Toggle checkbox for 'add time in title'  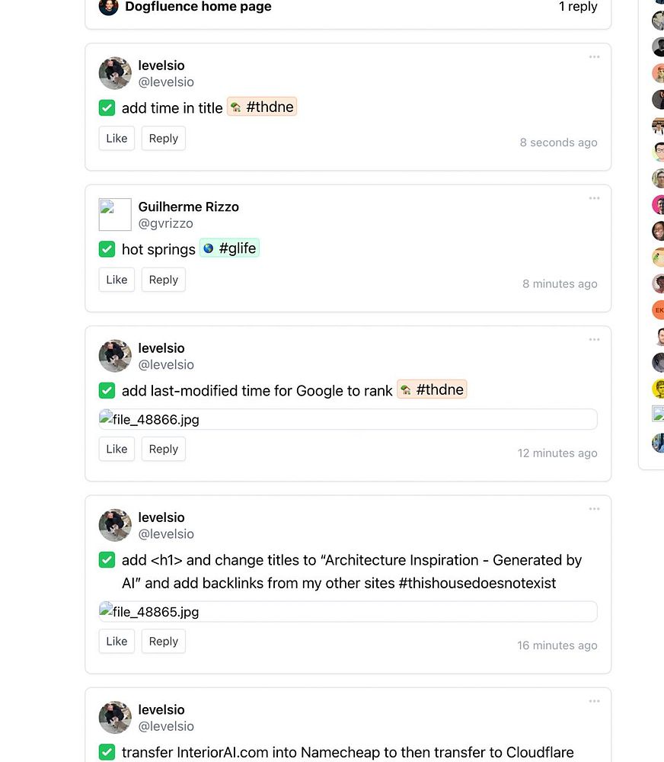point(107,107)
